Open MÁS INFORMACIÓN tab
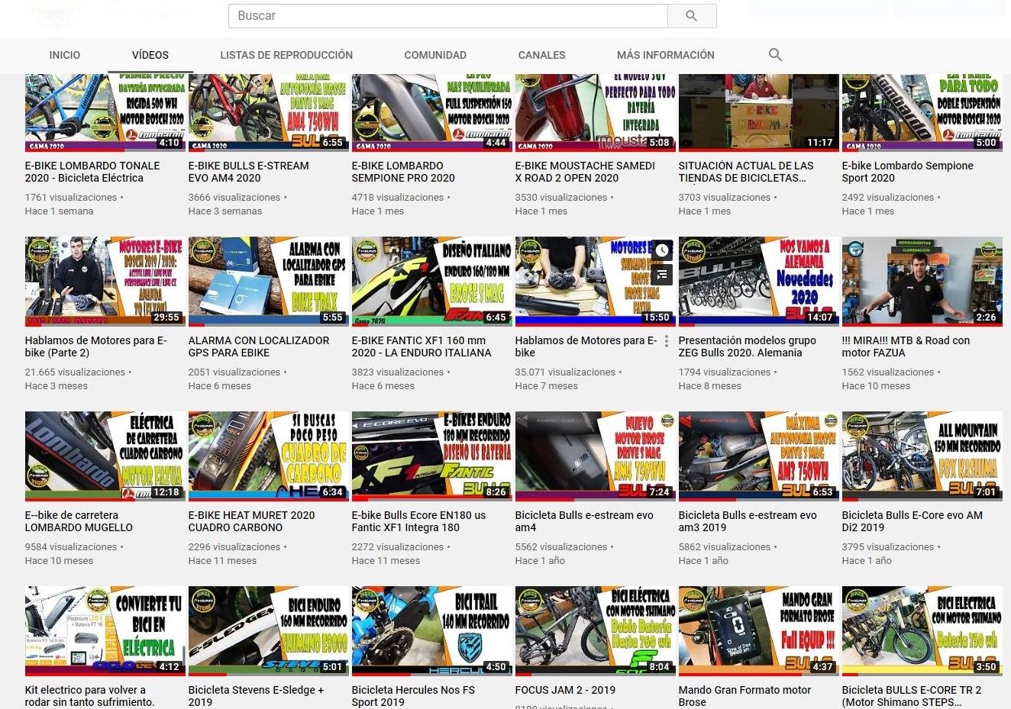The height and width of the screenshot is (709, 1011). (666, 55)
